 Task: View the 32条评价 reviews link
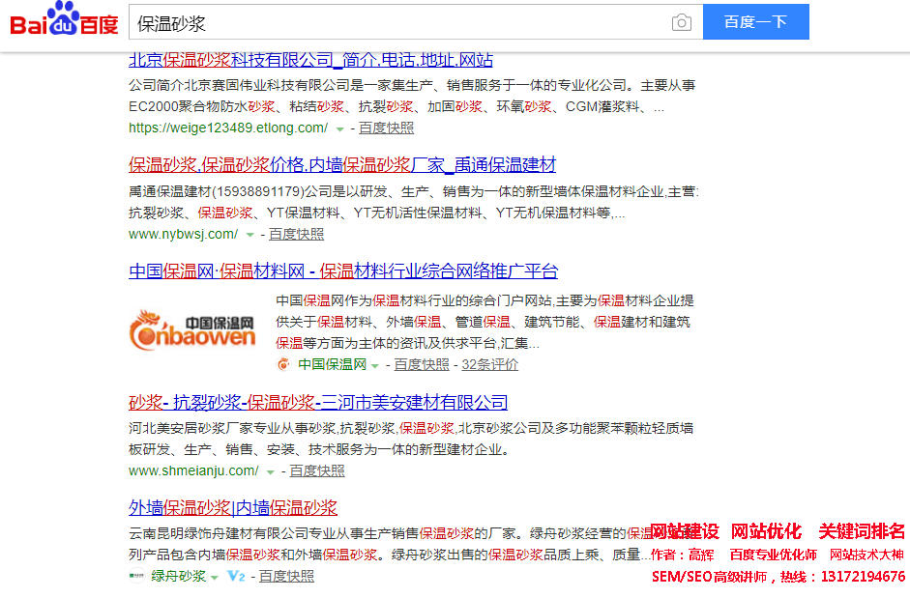[489, 365]
